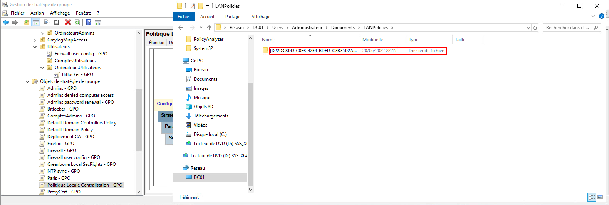Refresh the Explorer address bar location
Image resolution: width=609 pixels, height=205 pixels.
click(535, 28)
